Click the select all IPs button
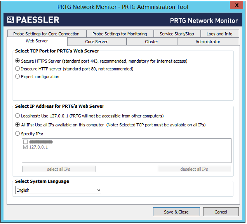This screenshot has width=247, height=224. click(x=59, y=170)
